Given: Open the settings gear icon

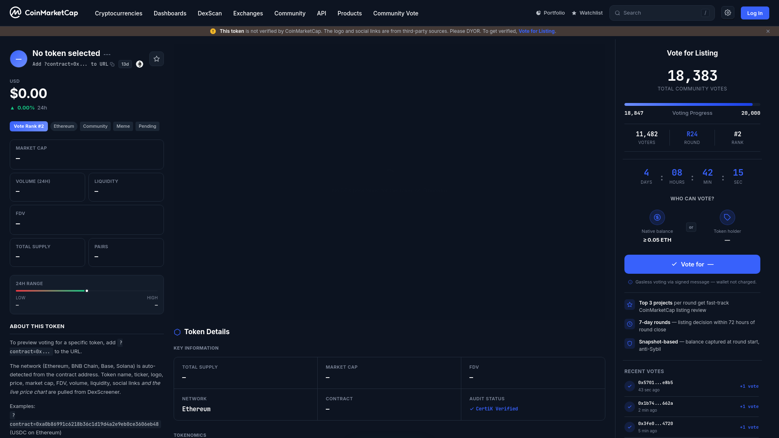Looking at the screenshot, I should 728,13.
